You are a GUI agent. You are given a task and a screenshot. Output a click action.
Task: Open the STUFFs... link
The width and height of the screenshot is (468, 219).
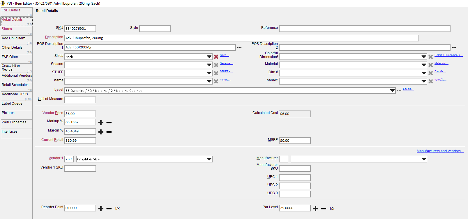tap(226, 71)
